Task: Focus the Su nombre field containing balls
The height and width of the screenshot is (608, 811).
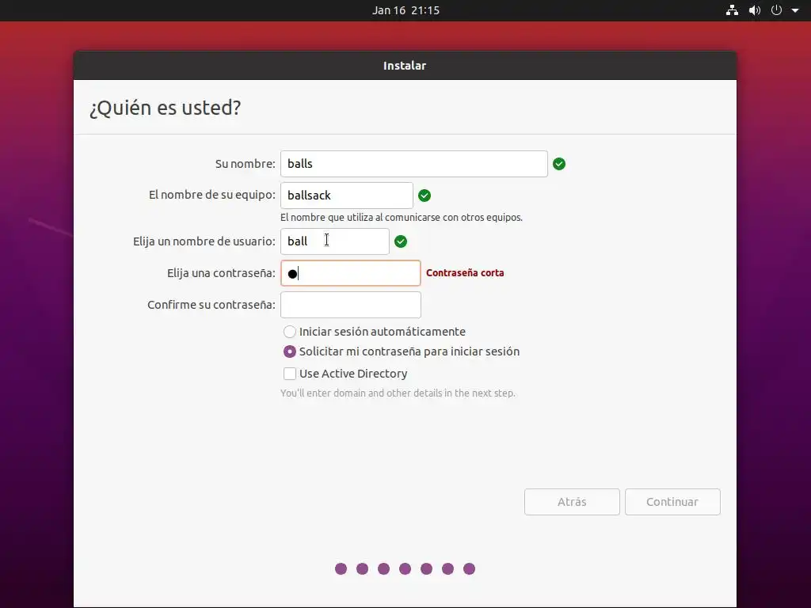Action: coord(413,164)
